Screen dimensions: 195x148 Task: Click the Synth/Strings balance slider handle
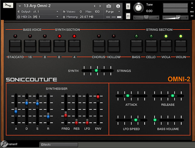[96, 71]
